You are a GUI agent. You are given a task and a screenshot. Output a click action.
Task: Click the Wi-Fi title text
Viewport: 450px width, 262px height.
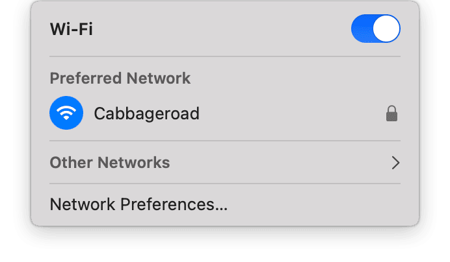point(72,29)
